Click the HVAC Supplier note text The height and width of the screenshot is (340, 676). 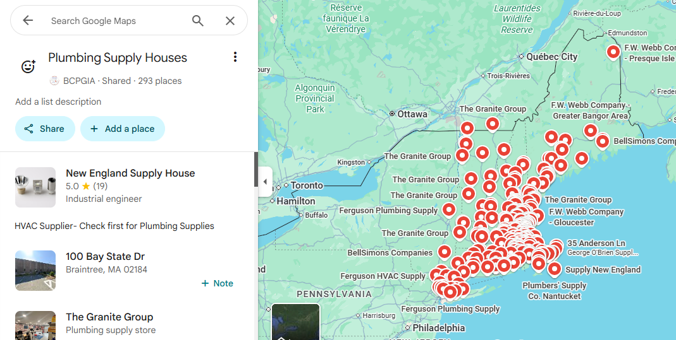pos(114,226)
